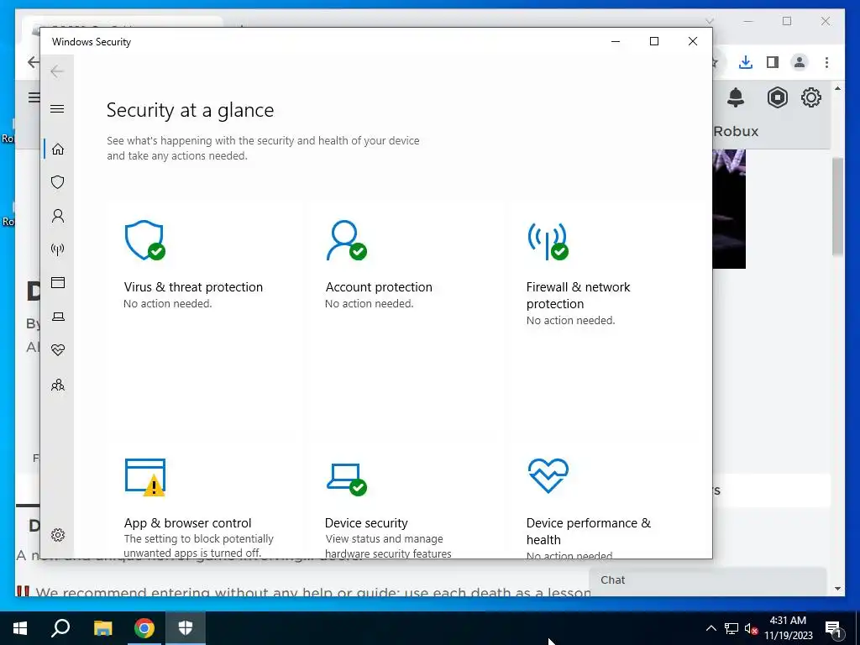Screen dimensions: 860x645
Task: Maximize the Windows Security window
Action: [x=653, y=41]
